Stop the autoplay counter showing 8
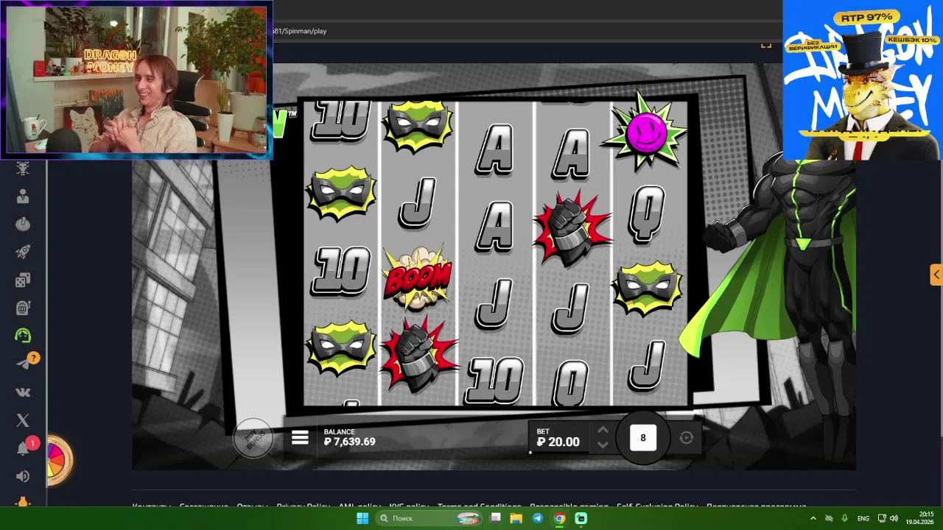 [642, 438]
